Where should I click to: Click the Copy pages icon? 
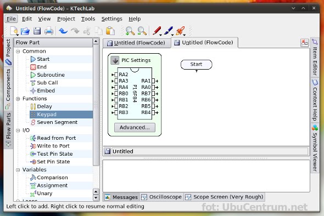click(98, 31)
